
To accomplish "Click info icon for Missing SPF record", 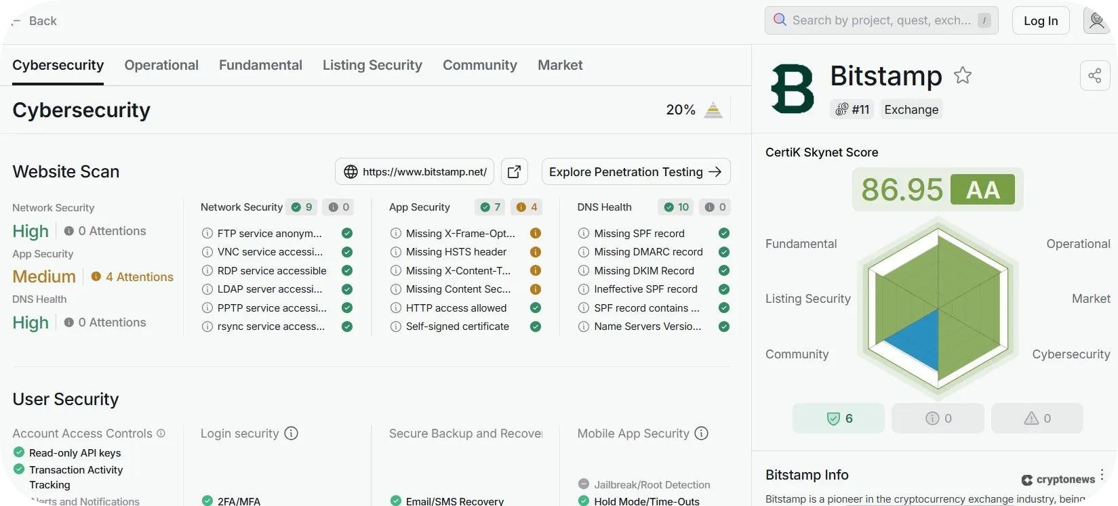I will 583,234.
